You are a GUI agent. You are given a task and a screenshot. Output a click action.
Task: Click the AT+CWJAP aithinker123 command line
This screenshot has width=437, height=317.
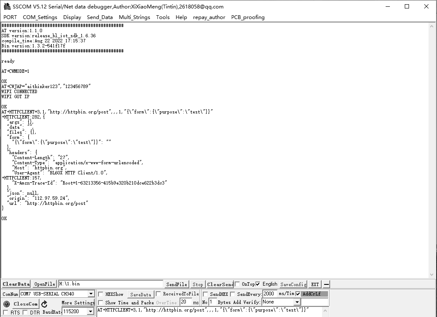46,86
